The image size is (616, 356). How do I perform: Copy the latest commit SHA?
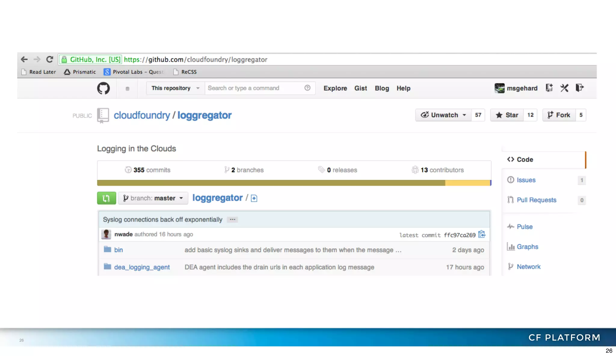482,234
